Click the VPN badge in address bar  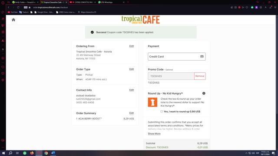click(x=26, y=7)
